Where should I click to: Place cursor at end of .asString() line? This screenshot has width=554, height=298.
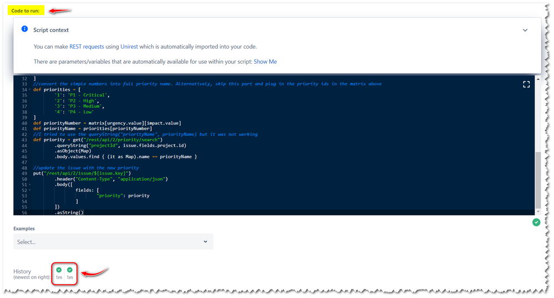click(x=84, y=212)
